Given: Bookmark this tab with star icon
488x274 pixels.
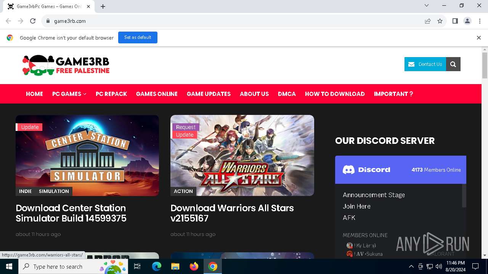Looking at the screenshot, I should (x=440, y=21).
